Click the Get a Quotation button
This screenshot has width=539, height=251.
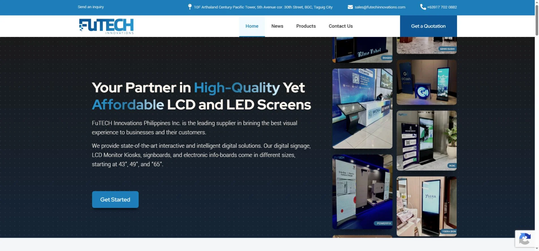coord(428,26)
